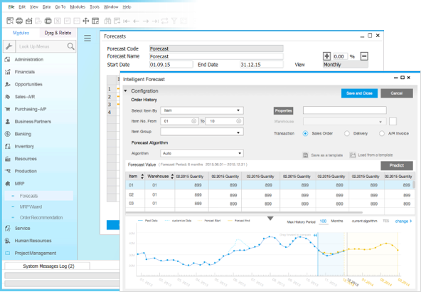Screen dimensions: 421x292
Task: Click the Find binoculars toolbar icon
Action: [107, 21]
